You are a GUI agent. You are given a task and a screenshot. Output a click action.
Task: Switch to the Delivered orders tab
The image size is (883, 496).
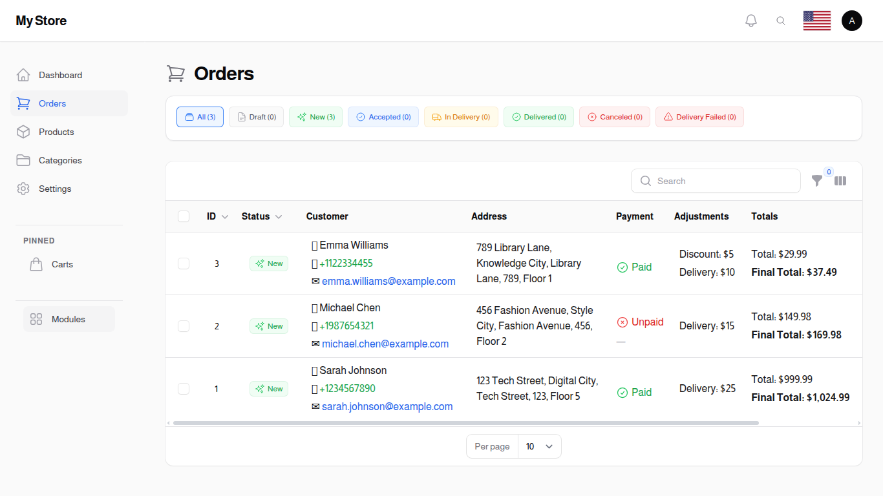click(x=538, y=117)
